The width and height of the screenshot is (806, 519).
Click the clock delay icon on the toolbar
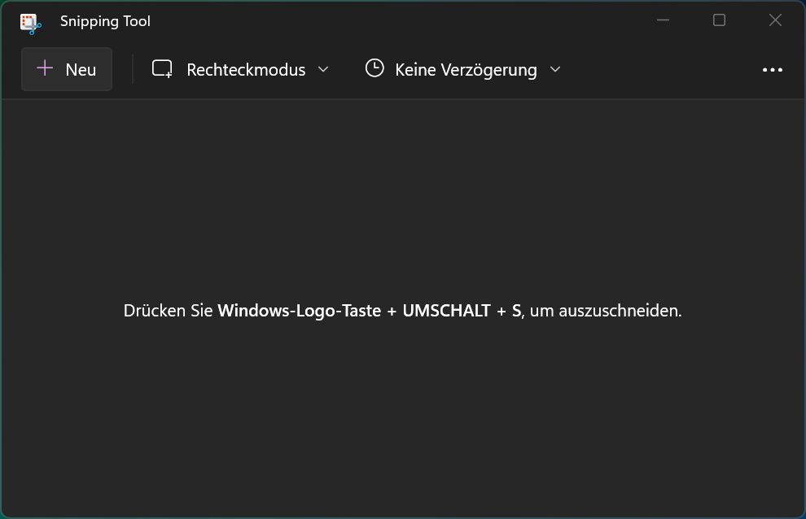(x=374, y=68)
